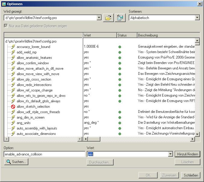
Task: Click the lightning icon beside allow_anatomic_features
Action: (13, 58)
